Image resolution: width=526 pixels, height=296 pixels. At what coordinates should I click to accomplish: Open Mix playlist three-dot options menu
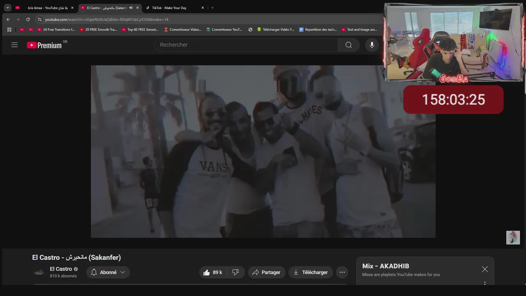485,283
